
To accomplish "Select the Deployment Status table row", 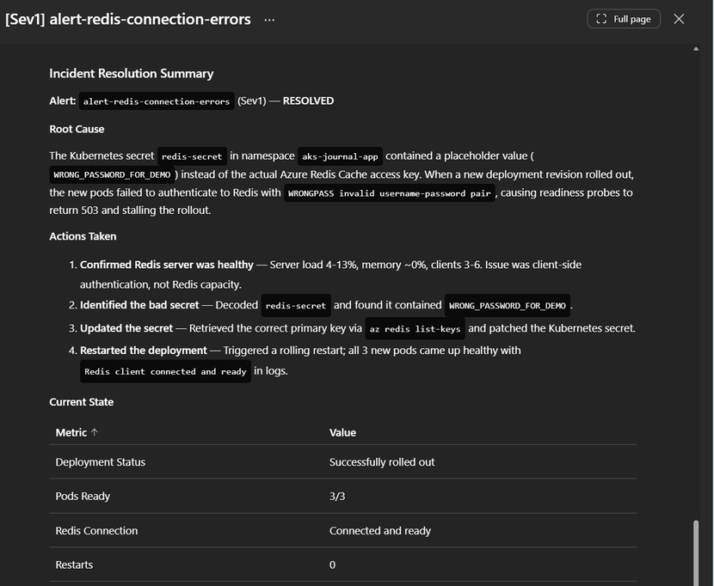I will tap(342, 462).
